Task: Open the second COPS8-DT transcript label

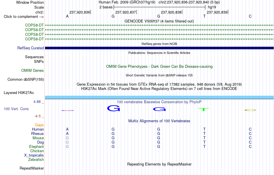Action: (x=34, y=30)
